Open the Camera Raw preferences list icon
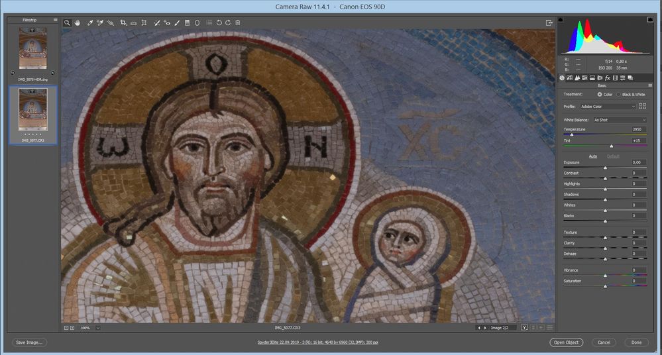 (x=209, y=23)
